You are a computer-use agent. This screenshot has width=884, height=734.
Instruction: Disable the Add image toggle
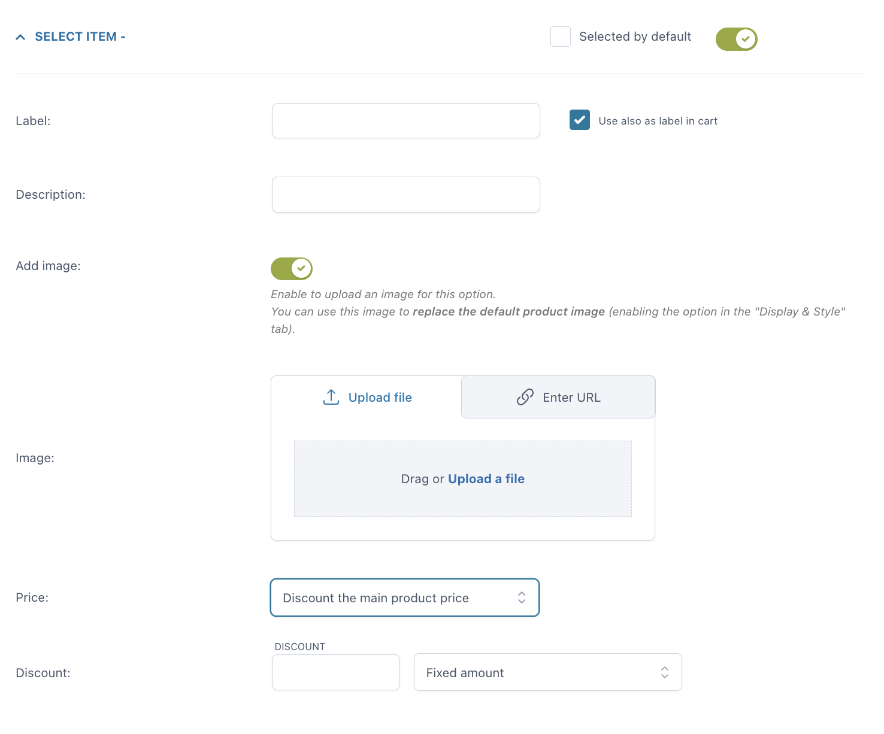point(292,269)
